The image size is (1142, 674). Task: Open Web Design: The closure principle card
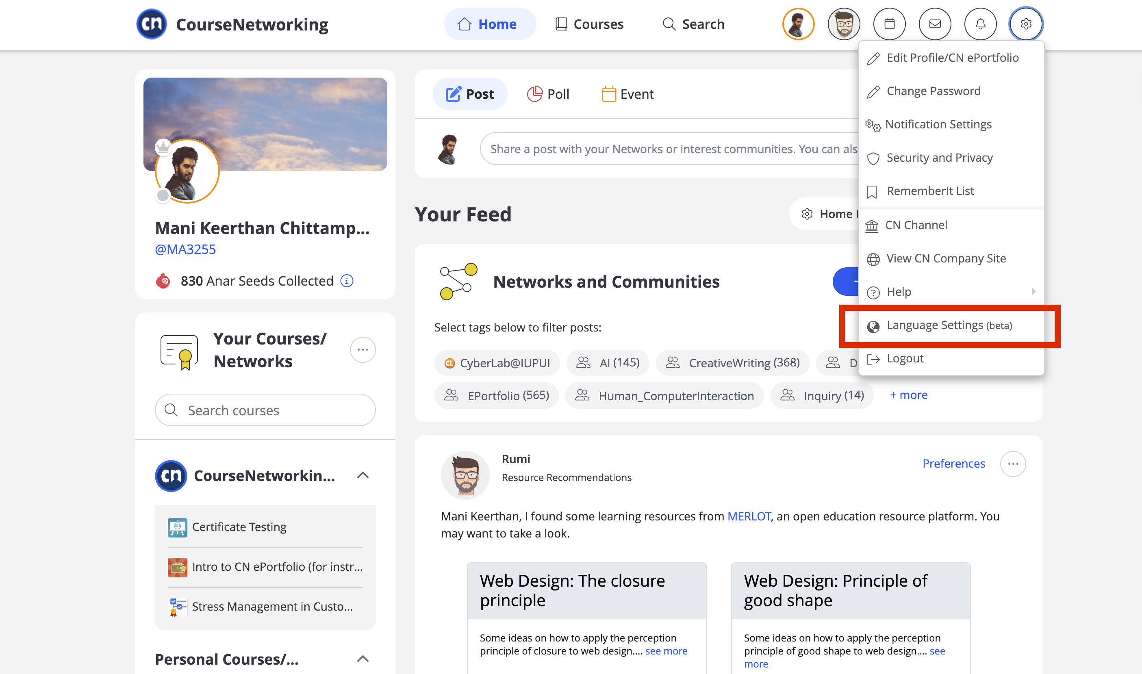pyautogui.click(x=572, y=591)
